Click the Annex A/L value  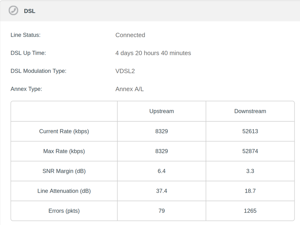click(x=129, y=89)
